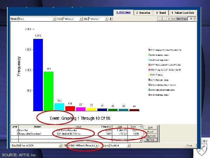Click the Remove button
This screenshot has height=158, width=210.
[x=150, y=140]
